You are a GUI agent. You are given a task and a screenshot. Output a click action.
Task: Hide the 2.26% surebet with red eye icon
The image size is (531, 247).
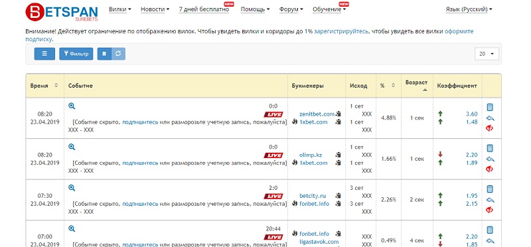[490, 210]
